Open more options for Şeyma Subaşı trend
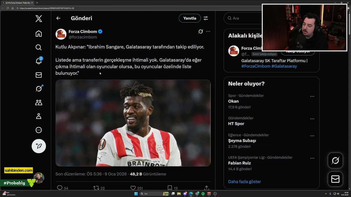The image size is (351, 197). pyautogui.click(x=312, y=136)
